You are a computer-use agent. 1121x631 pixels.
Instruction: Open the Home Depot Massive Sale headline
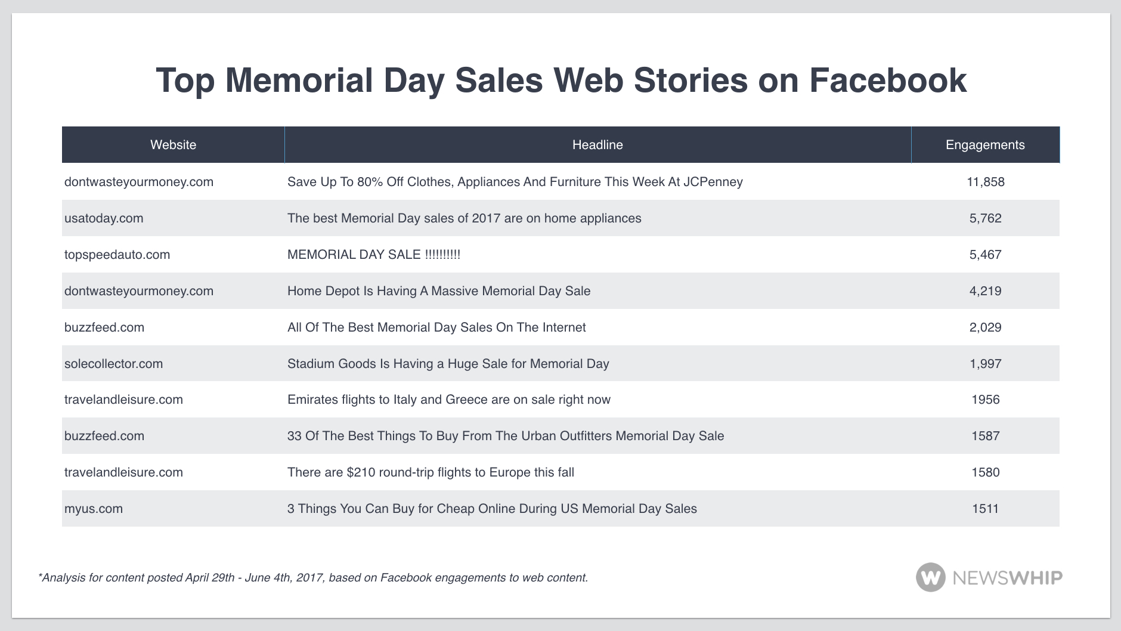click(x=439, y=291)
